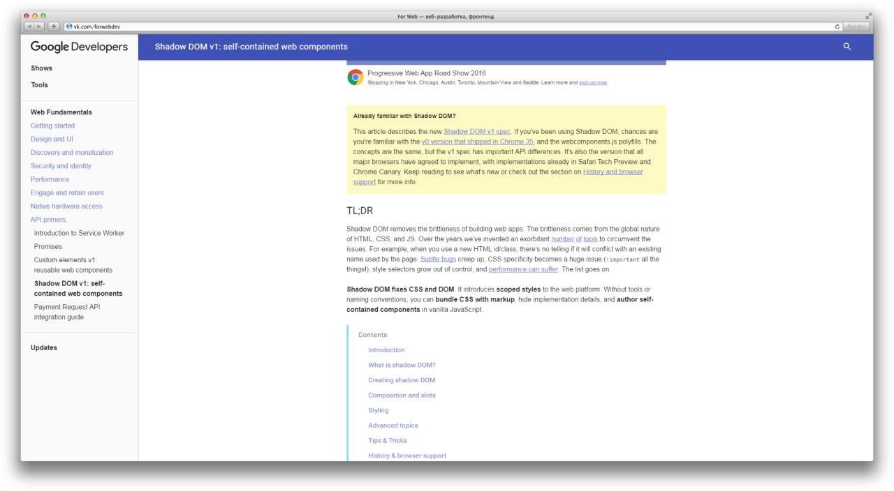Open Engage and retain users link

point(67,192)
